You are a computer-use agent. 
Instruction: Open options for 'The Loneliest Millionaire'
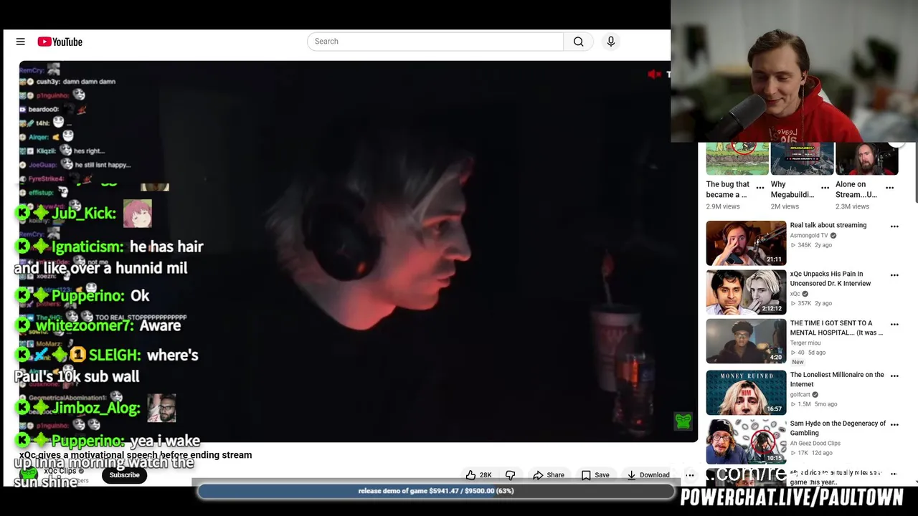(894, 376)
